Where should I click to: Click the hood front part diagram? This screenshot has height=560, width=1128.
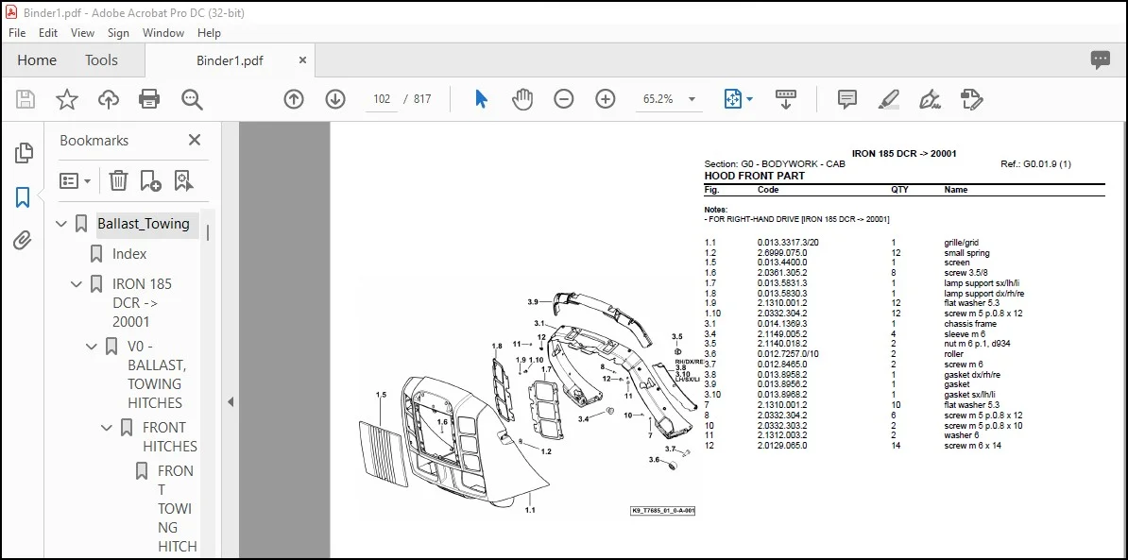click(530, 404)
